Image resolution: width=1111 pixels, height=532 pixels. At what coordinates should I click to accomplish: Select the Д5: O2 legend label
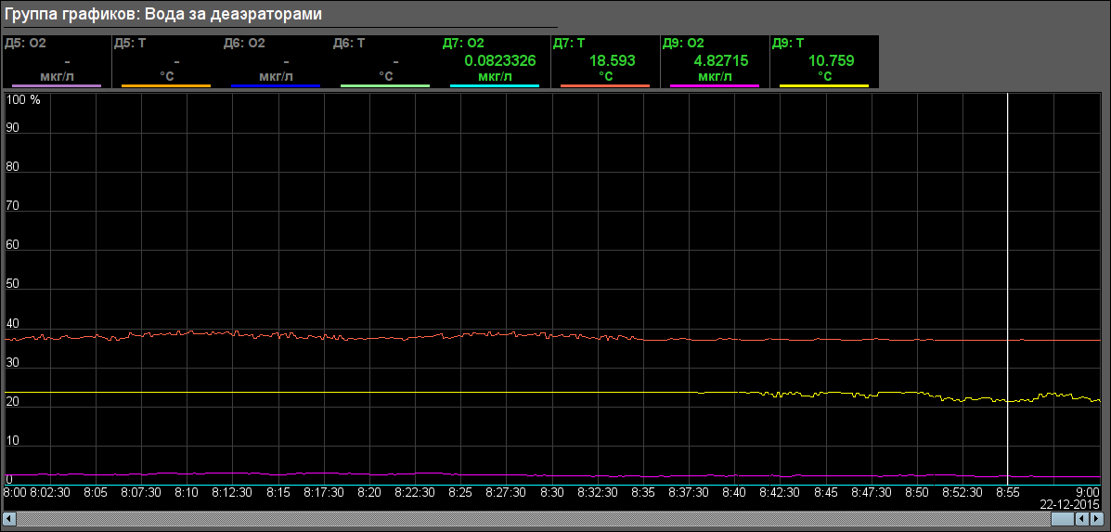coord(25,44)
